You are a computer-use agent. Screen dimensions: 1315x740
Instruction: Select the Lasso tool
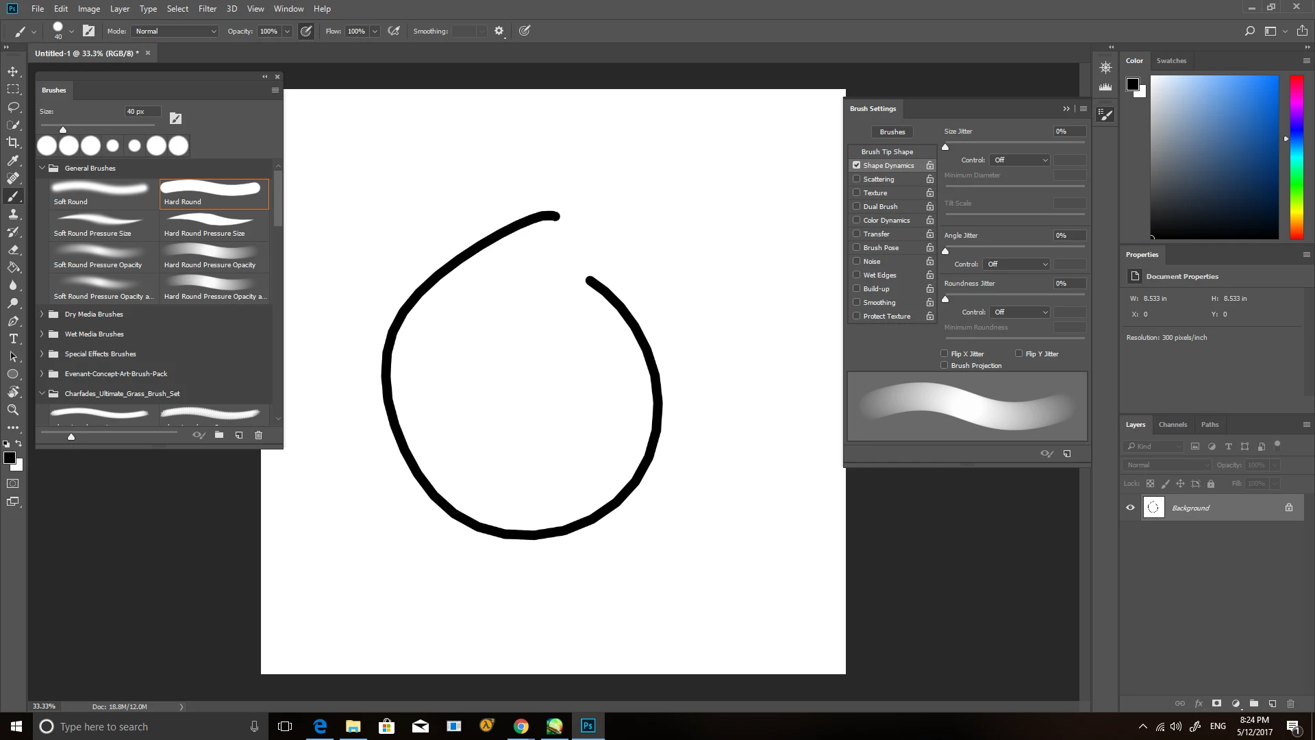13,107
